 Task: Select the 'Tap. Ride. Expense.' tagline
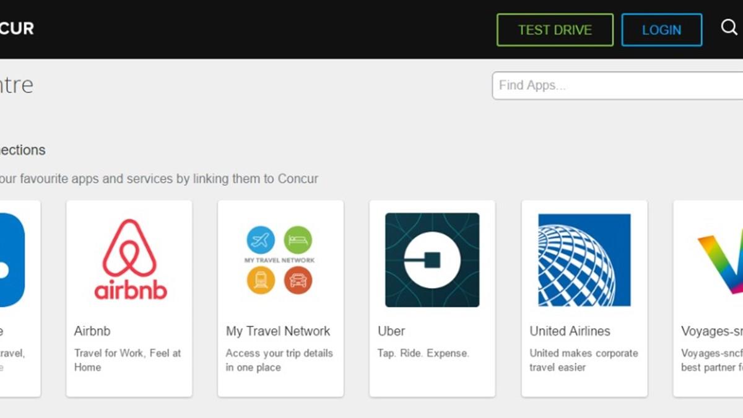[x=424, y=353]
